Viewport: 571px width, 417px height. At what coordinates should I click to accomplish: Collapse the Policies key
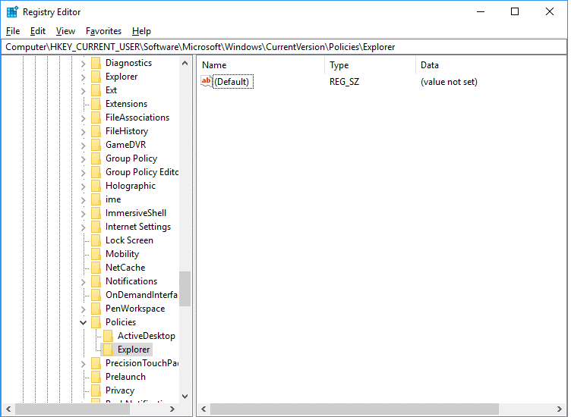point(83,322)
